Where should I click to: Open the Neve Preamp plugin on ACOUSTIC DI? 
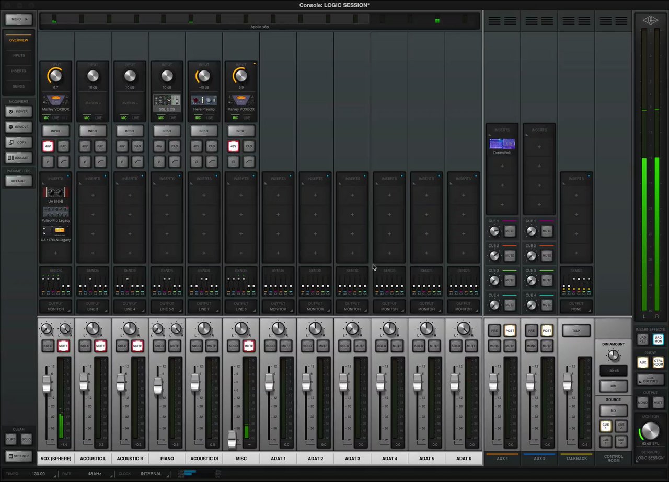204,100
